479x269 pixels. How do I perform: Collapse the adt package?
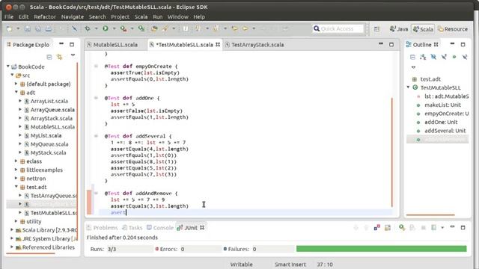(16, 92)
